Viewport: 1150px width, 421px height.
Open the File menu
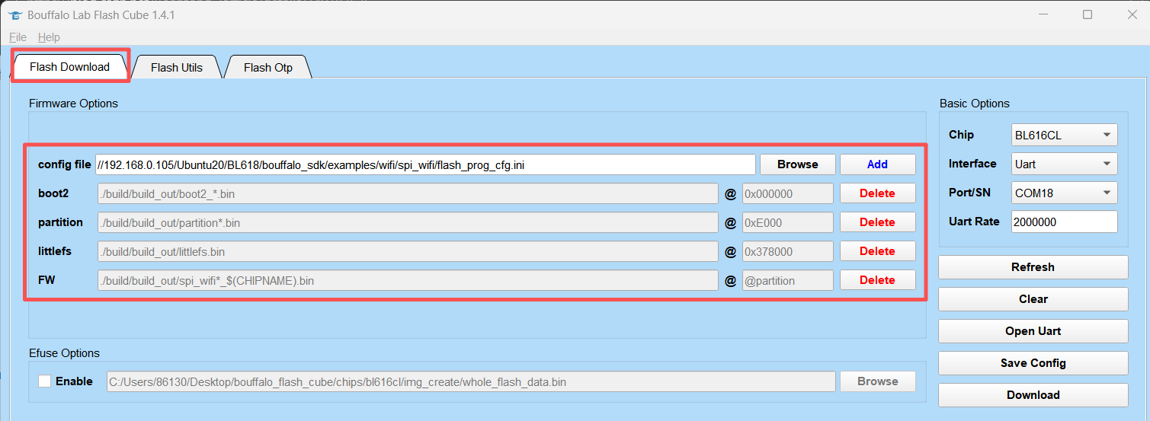click(18, 37)
